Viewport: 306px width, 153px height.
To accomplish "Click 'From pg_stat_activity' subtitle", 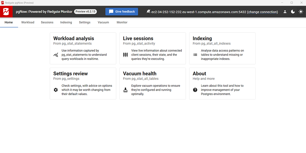I will point(139,43).
